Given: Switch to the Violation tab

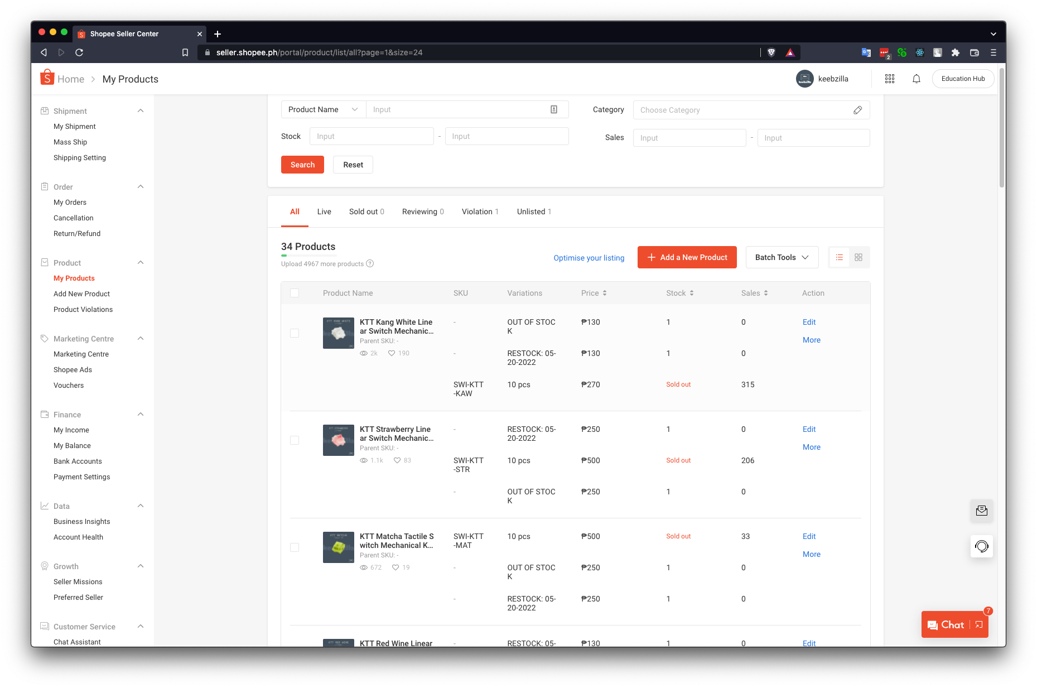Looking at the screenshot, I should coord(480,211).
